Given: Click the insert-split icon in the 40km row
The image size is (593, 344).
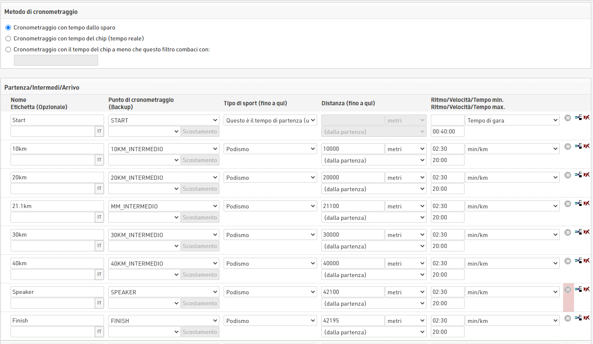Looking at the screenshot, I should pos(578,261).
